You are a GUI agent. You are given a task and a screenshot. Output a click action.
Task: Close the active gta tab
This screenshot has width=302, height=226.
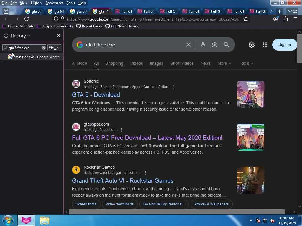tap(107, 11)
